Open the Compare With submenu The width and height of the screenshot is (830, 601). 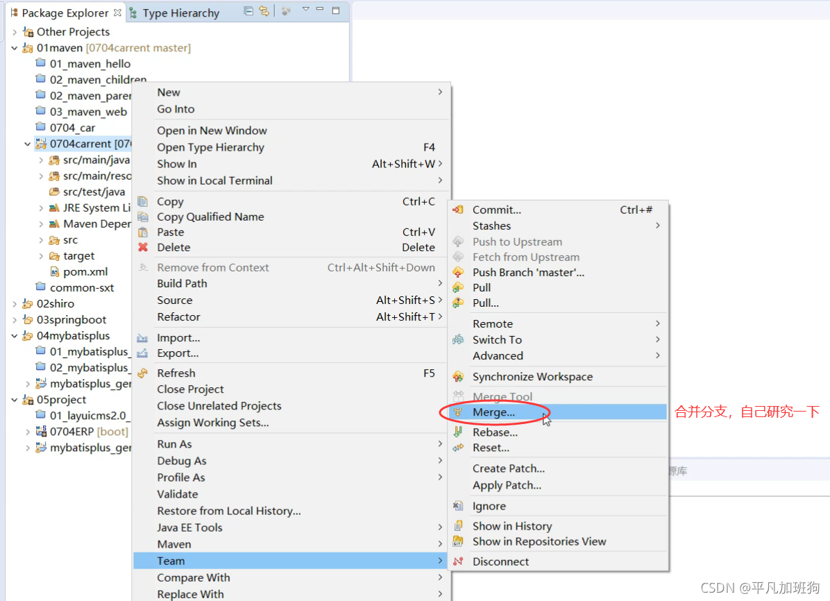[x=291, y=577]
